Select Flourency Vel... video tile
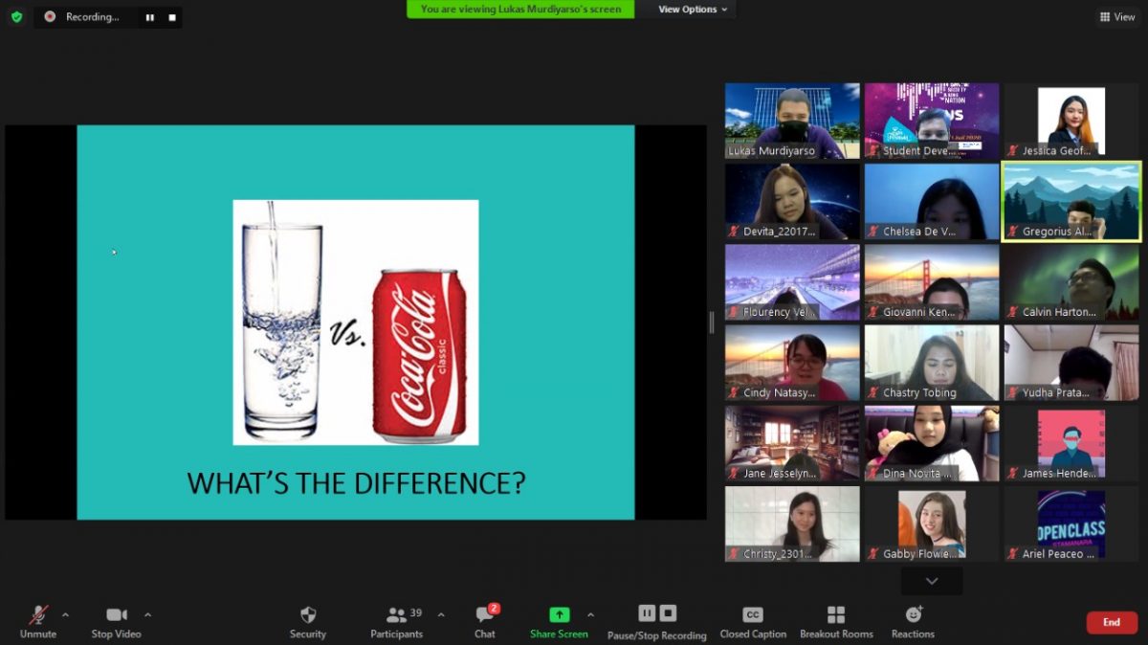 click(x=792, y=282)
